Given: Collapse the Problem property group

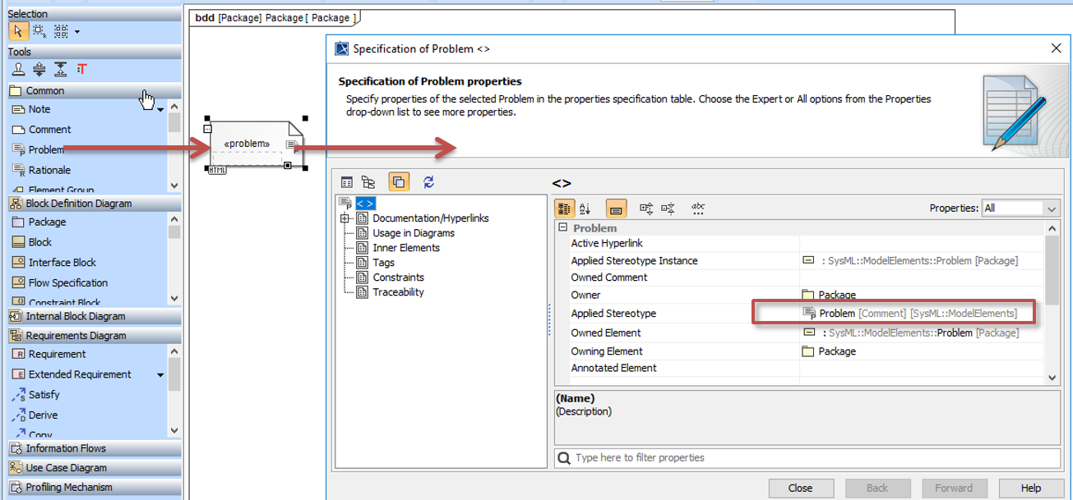Looking at the screenshot, I should pyautogui.click(x=562, y=228).
